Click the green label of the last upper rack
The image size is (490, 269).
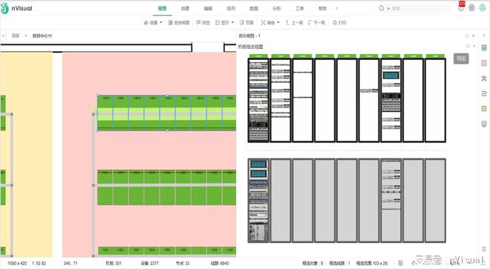click(x=435, y=56)
